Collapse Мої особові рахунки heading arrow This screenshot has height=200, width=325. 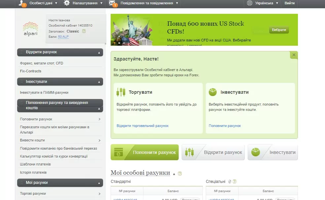pos(174,174)
